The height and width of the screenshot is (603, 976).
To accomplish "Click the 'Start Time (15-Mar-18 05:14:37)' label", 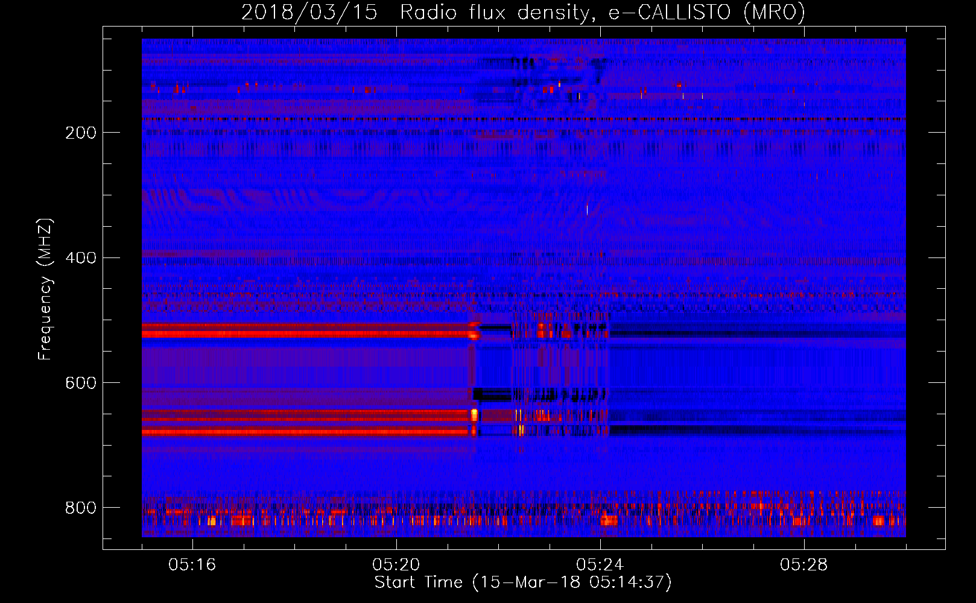I will (523, 582).
